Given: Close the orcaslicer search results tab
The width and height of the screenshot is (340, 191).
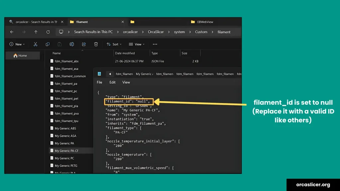Looking at the screenshot, I should click(x=62, y=22).
